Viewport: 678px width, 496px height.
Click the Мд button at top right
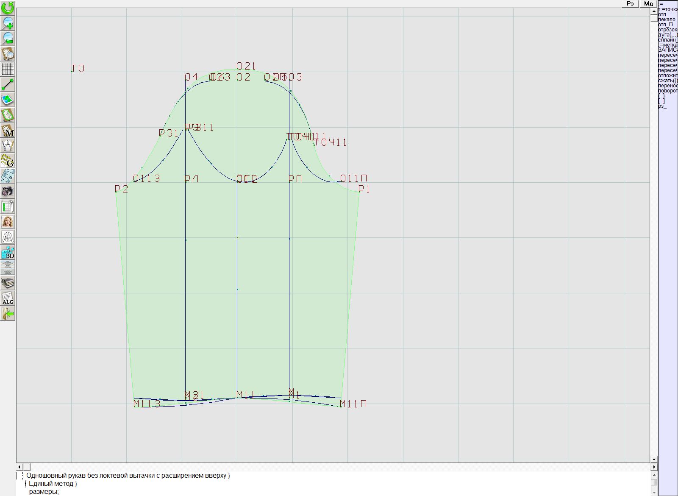[x=648, y=4]
